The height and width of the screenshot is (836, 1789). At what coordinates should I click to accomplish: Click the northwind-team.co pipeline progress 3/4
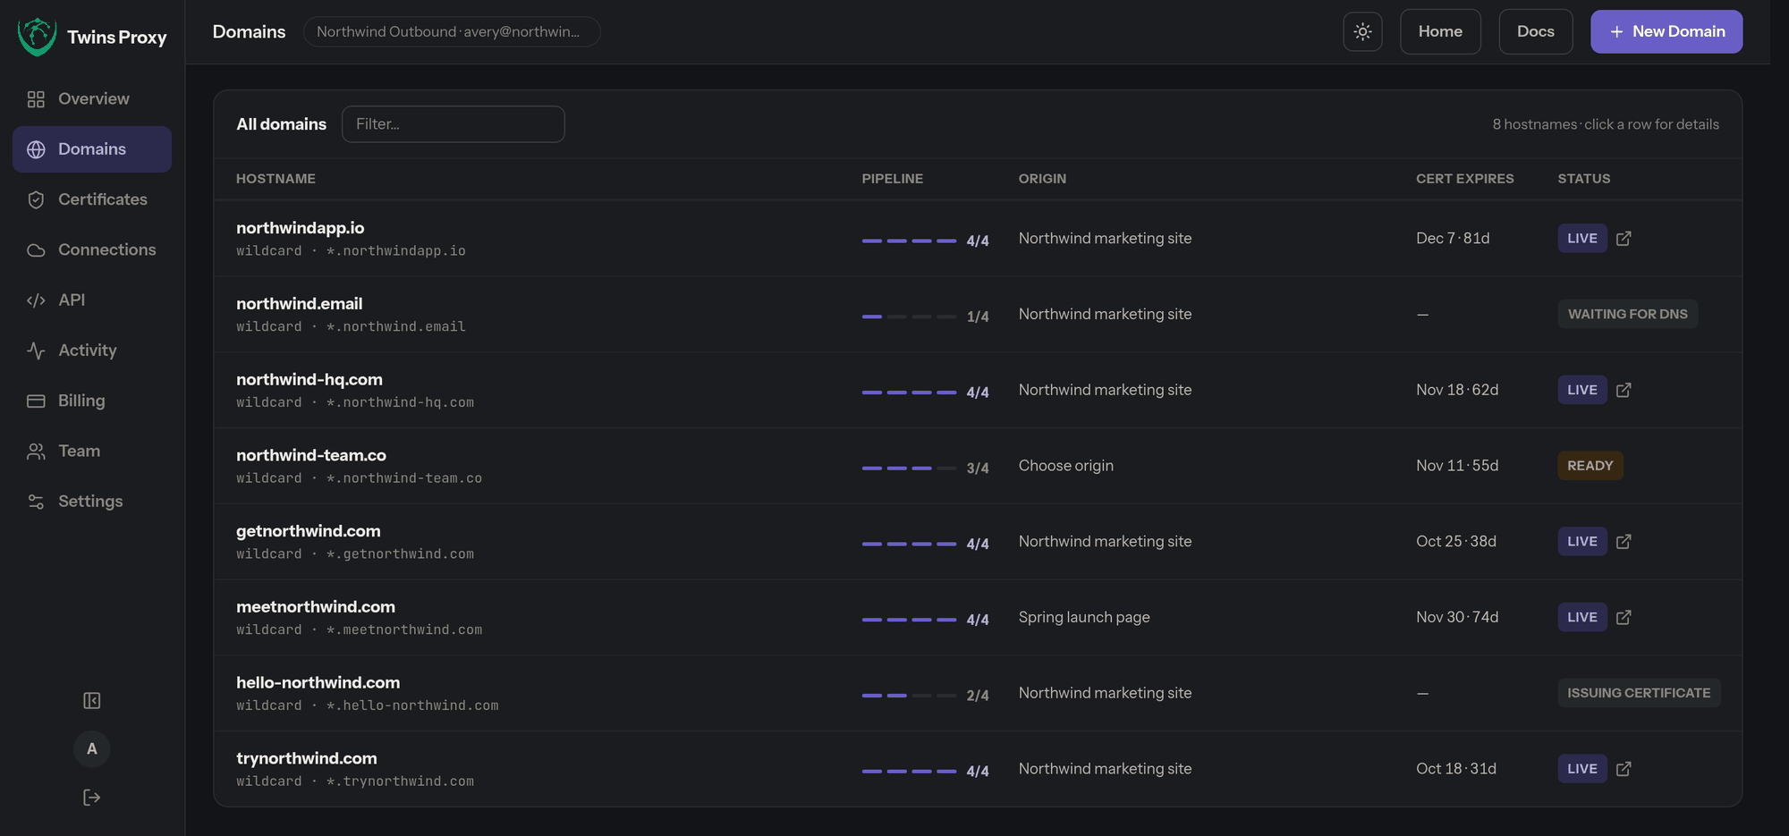click(925, 468)
